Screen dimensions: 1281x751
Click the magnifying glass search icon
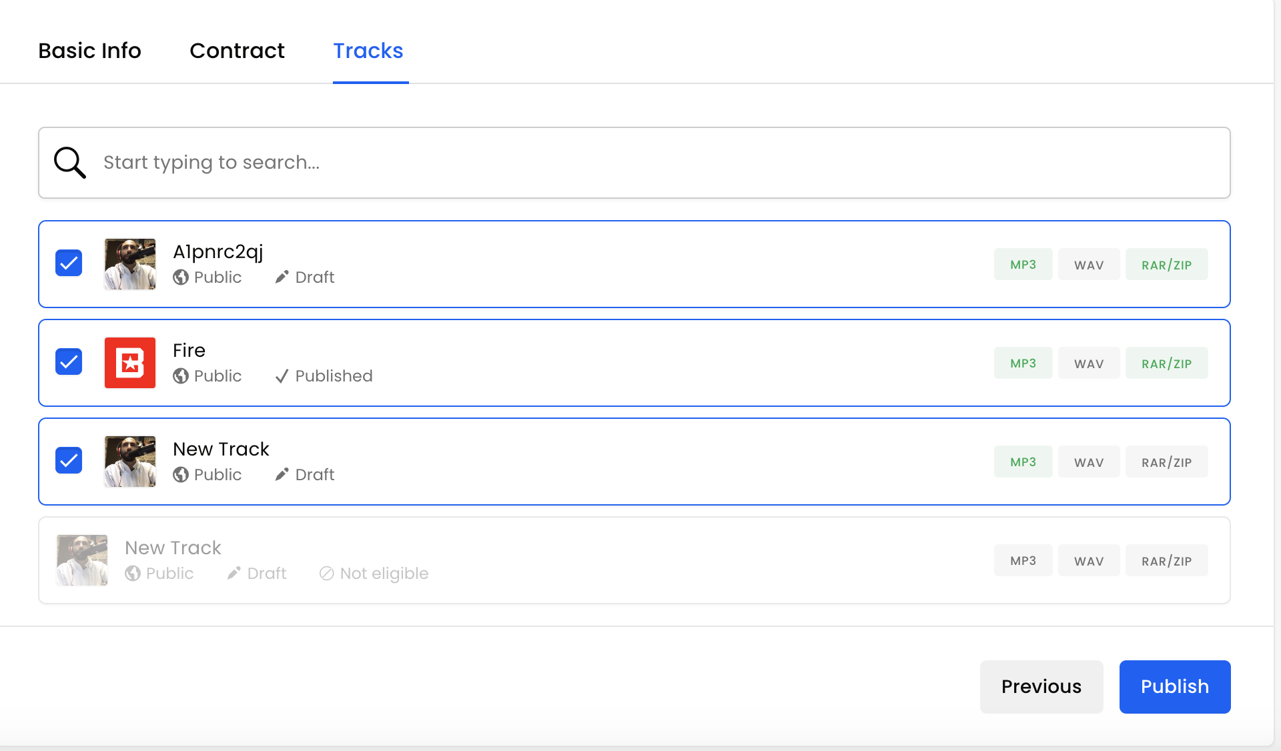click(x=70, y=163)
